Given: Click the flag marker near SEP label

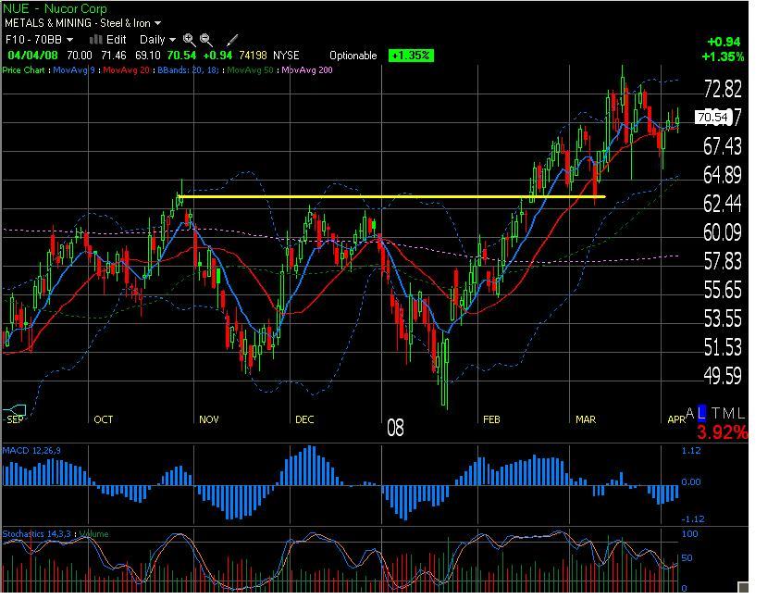Looking at the screenshot, I should pyautogui.click(x=15, y=411).
